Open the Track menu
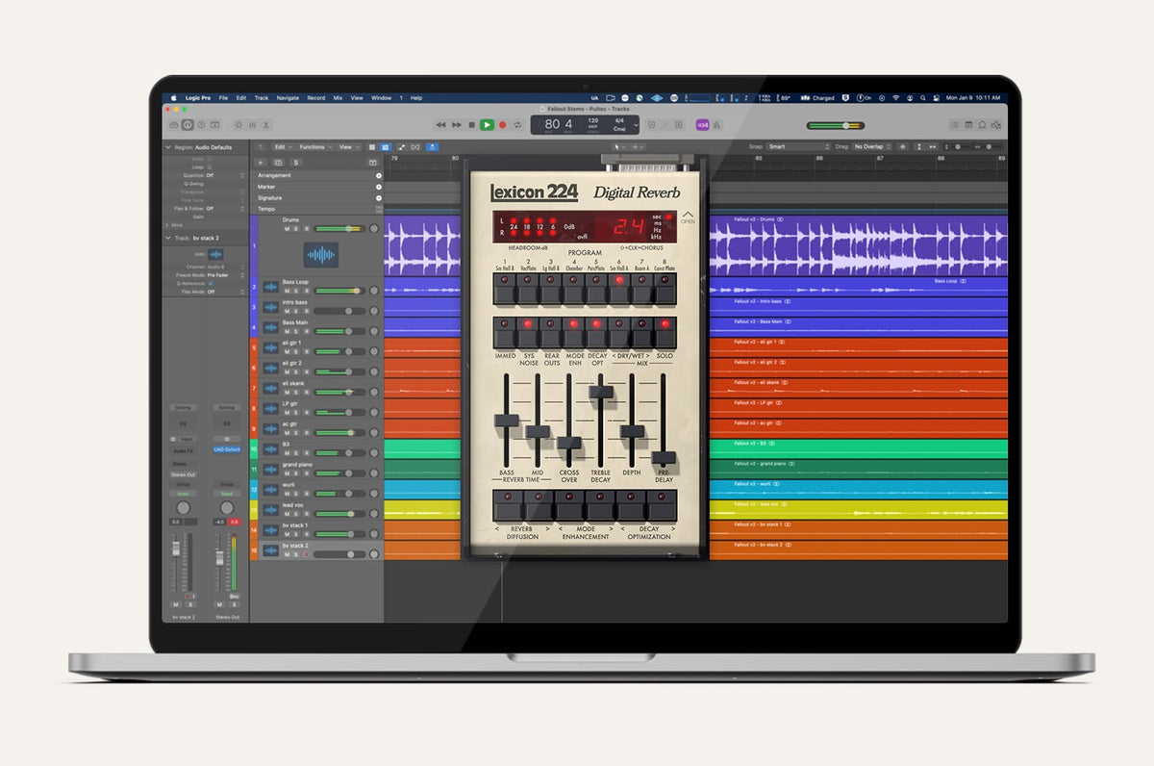This screenshot has width=1154, height=766. [262, 98]
